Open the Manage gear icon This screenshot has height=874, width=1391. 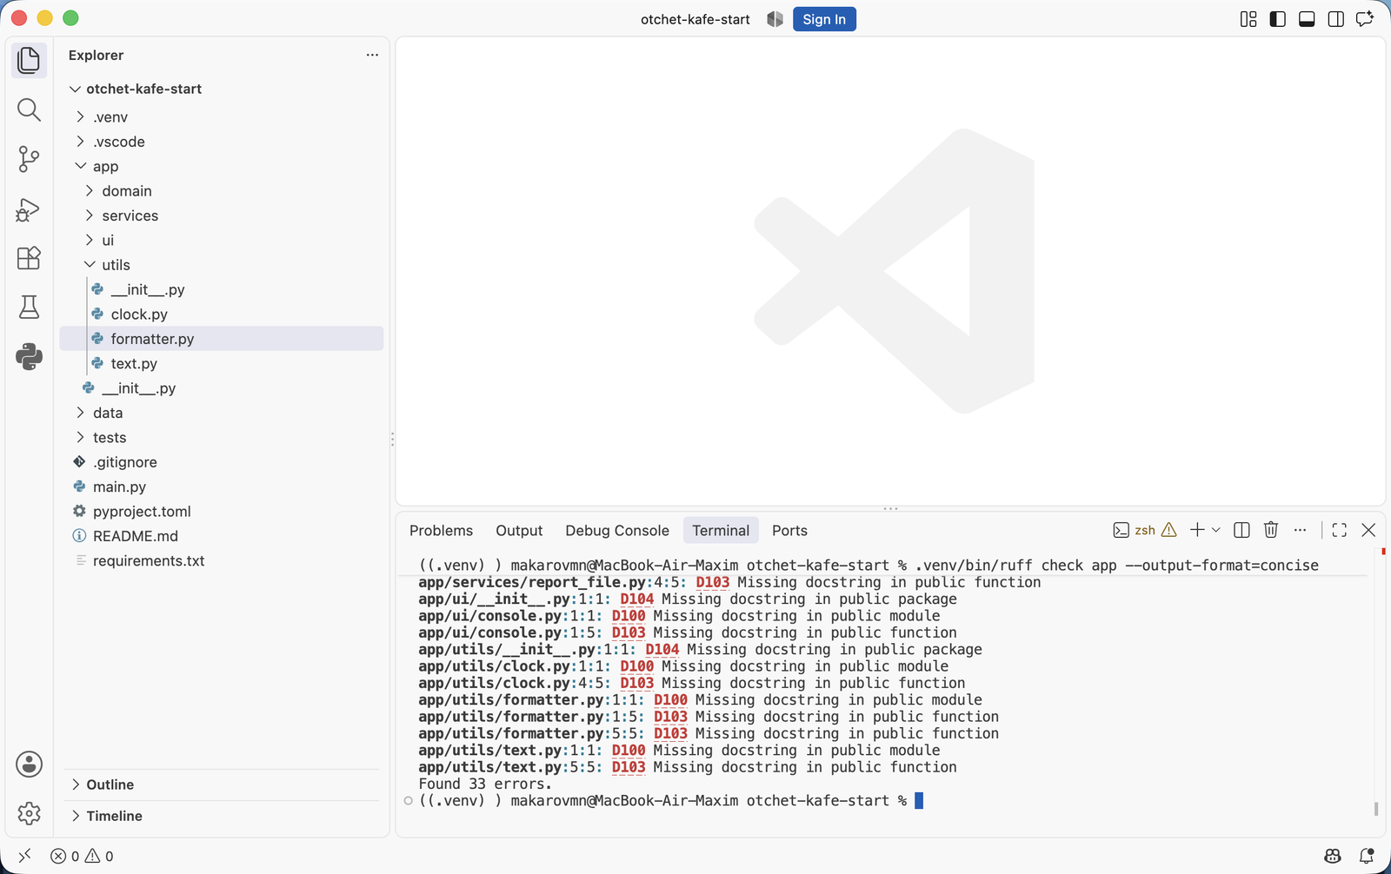point(29,813)
